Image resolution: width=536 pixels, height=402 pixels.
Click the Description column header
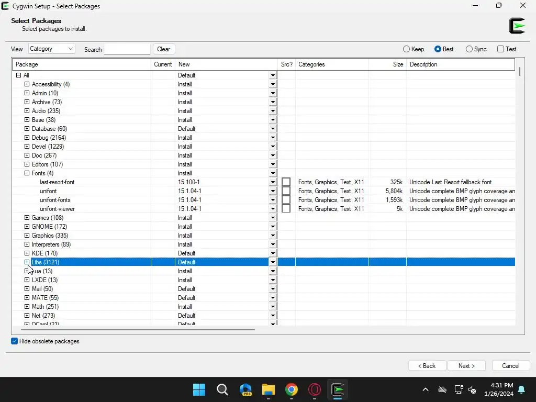point(461,64)
